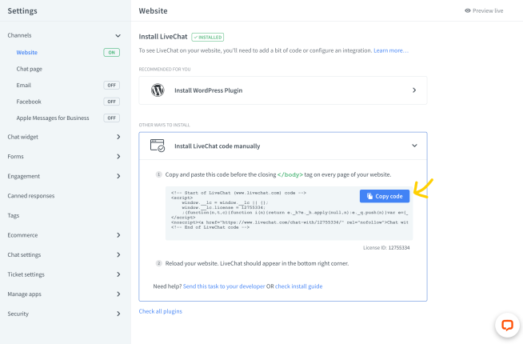Click the eye icon beside Preview live
This screenshot has height=344, width=523.
click(468, 10)
